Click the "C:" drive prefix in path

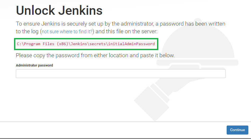pos(19,44)
